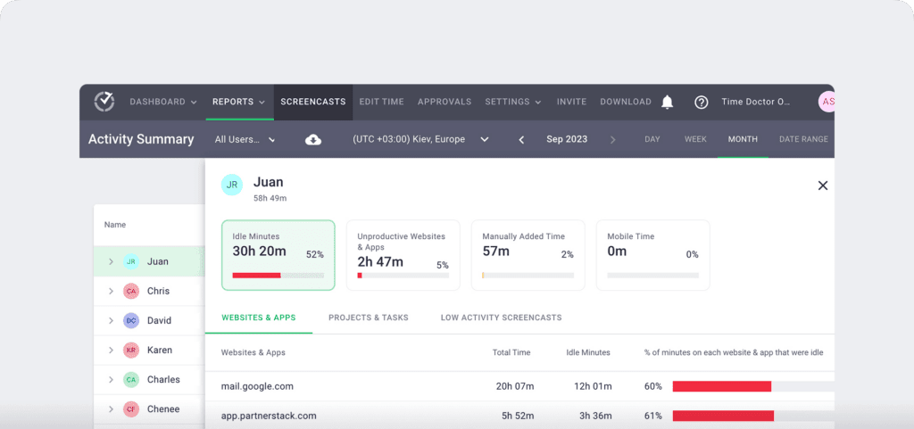This screenshot has width=914, height=429.
Task: Go to previous month arrow
Action: (x=521, y=140)
